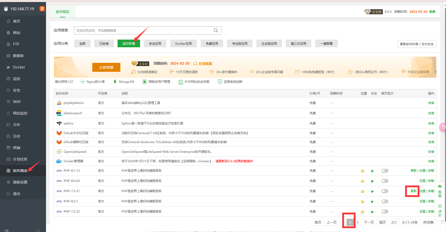Install elasticsearch via 安装 link

click(x=431, y=113)
